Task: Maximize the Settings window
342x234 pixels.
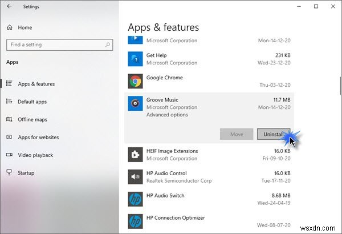Action: (x=316, y=6)
